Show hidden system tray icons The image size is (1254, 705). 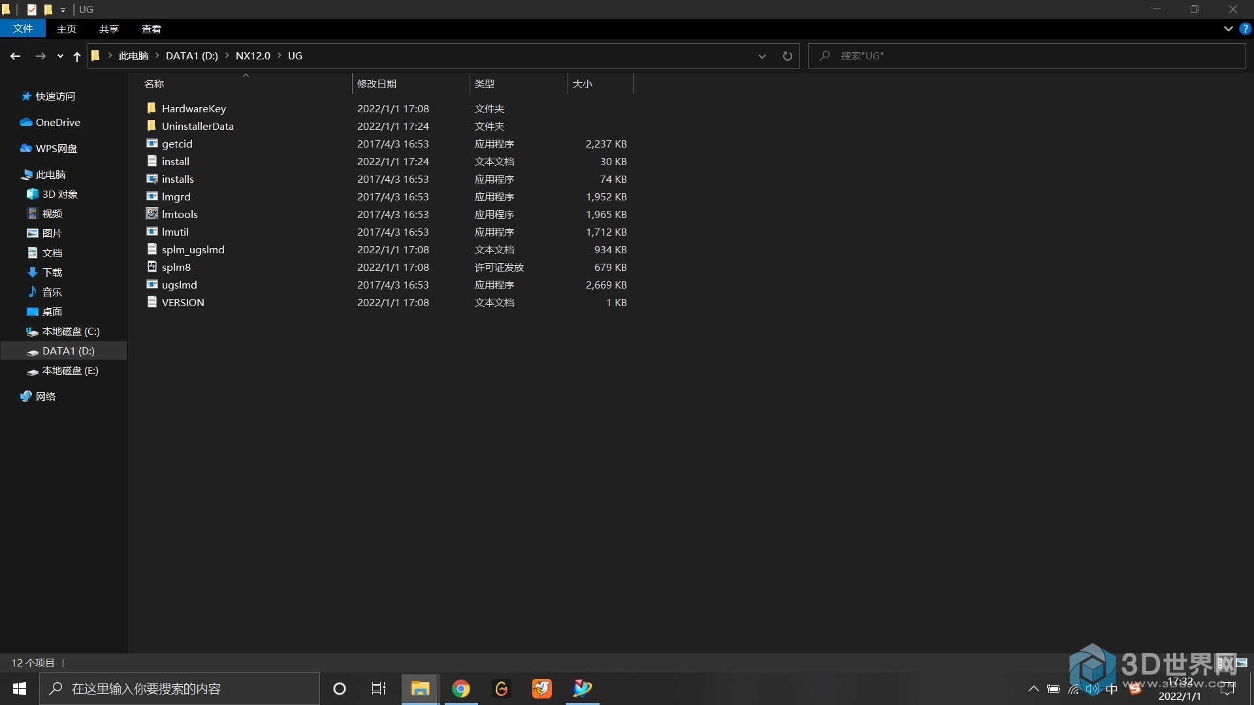(x=1033, y=689)
